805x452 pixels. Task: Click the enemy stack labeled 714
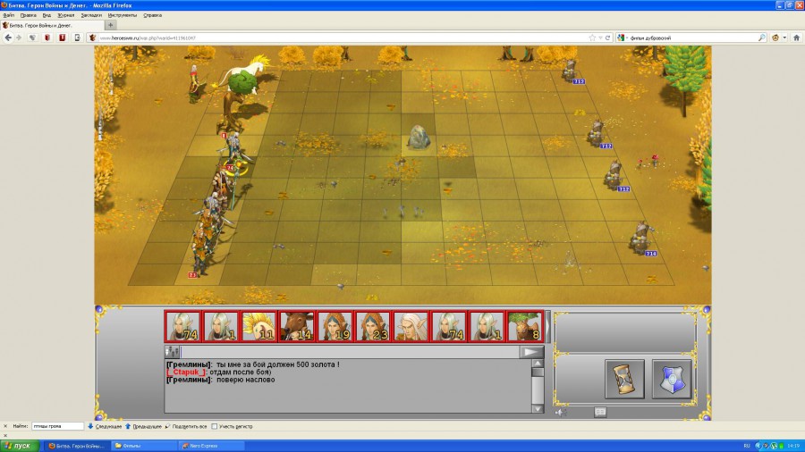(640, 238)
